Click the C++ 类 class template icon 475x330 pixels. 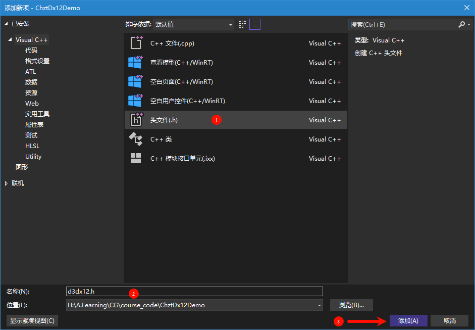coord(135,139)
